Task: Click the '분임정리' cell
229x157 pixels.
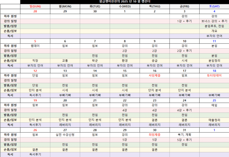Action: point(214,60)
